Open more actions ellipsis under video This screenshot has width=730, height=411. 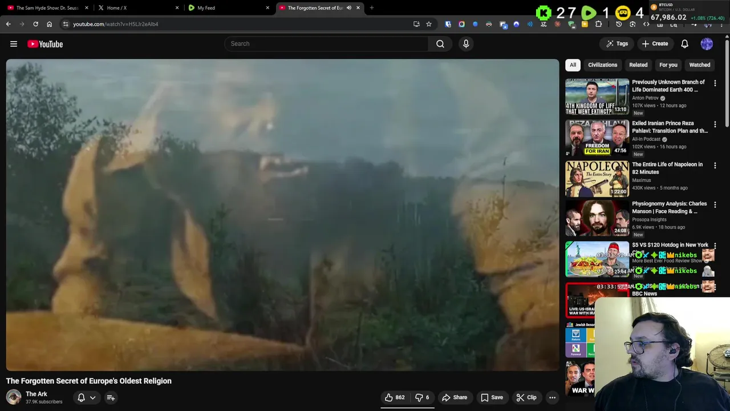coord(552,397)
